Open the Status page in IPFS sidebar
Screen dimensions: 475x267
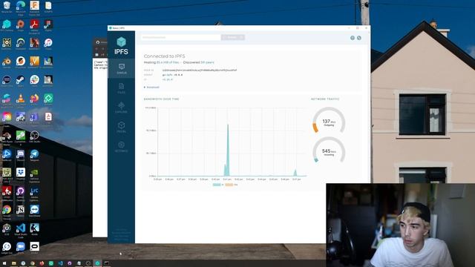pos(121,69)
